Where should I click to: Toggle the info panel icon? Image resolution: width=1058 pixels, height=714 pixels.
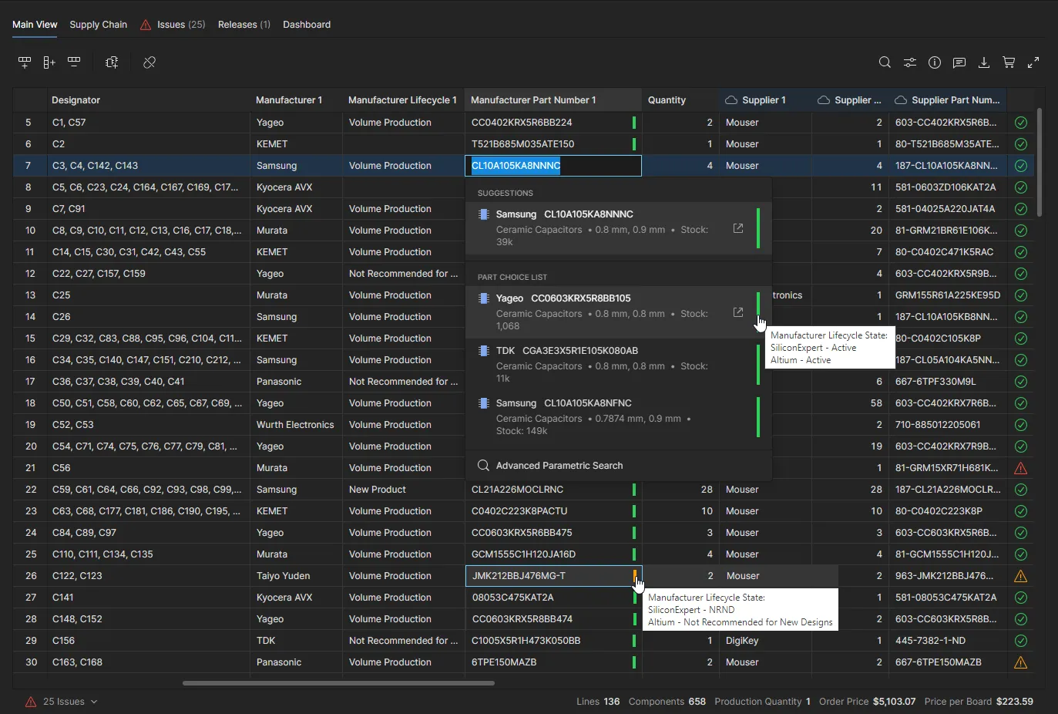click(935, 62)
